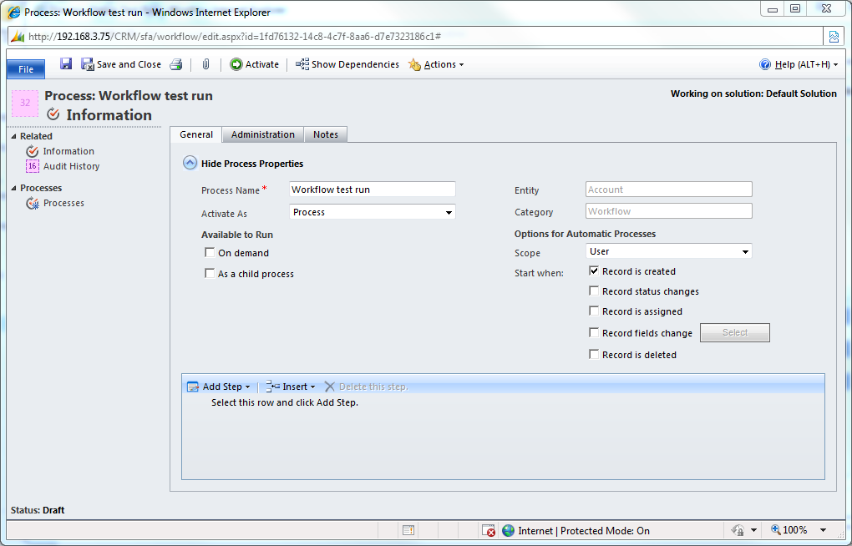Click the Print icon

click(x=175, y=63)
